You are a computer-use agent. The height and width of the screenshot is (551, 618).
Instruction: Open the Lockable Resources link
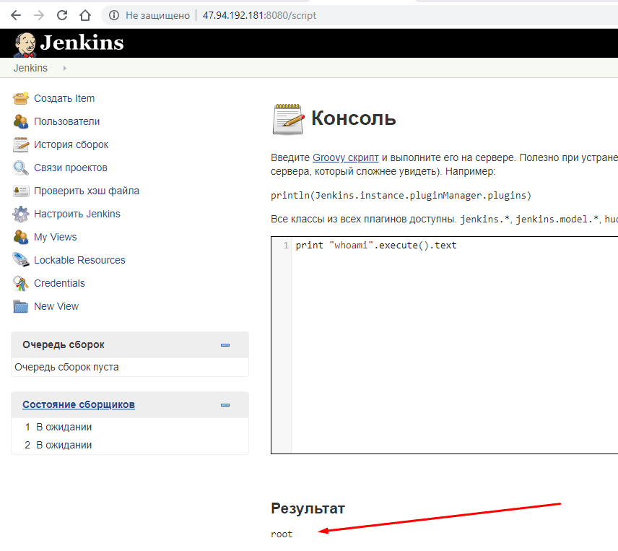click(x=79, y=260)
